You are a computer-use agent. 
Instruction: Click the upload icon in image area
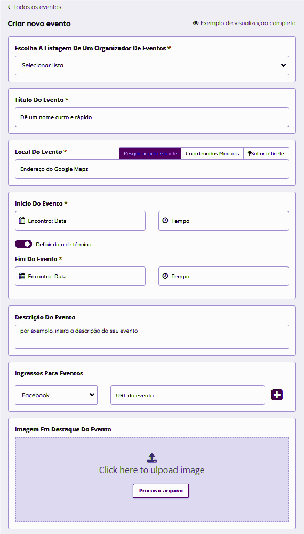[151, 458]
